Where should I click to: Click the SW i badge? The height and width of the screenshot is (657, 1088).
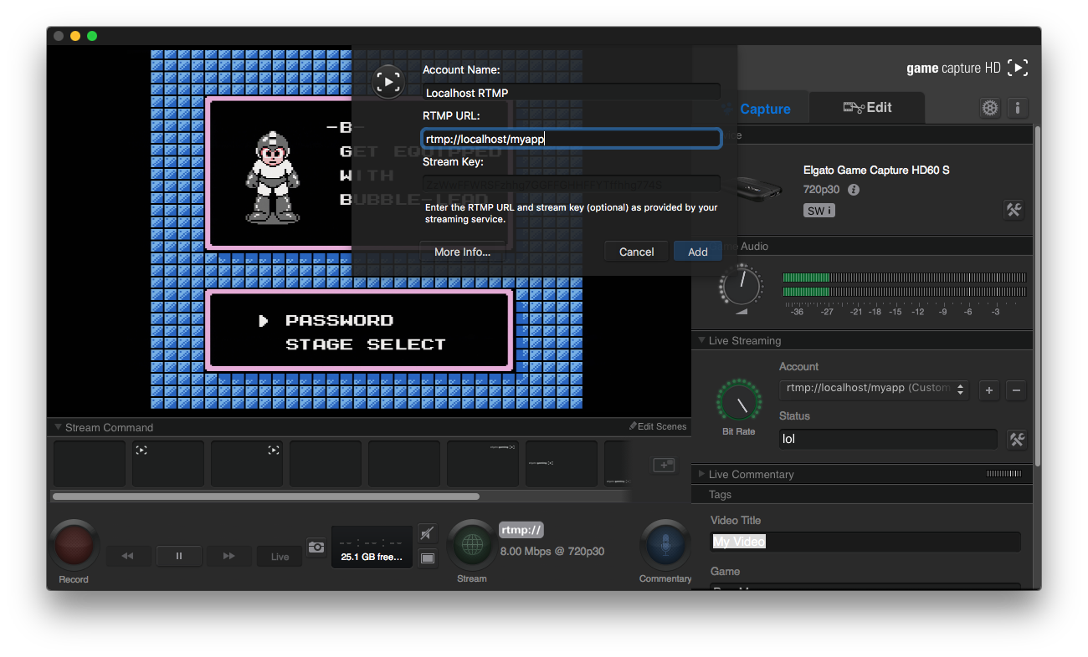[x=819, y=211]
